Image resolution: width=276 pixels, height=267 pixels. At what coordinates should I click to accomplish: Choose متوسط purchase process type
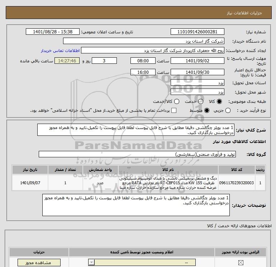click(x=207, y=110)
